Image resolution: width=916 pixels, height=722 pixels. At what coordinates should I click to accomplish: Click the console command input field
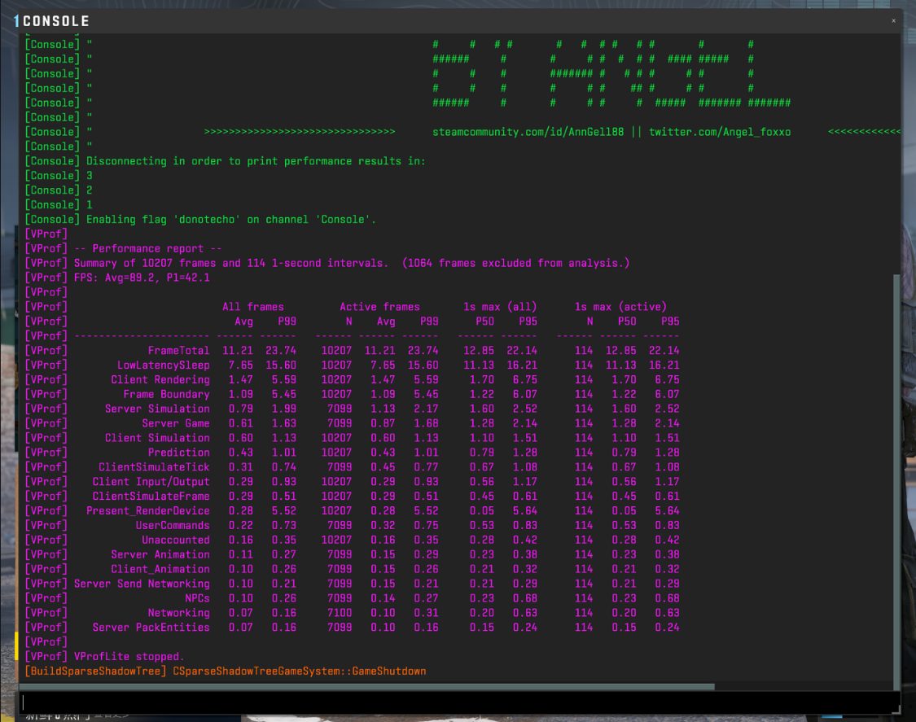[x=459, y=702]
